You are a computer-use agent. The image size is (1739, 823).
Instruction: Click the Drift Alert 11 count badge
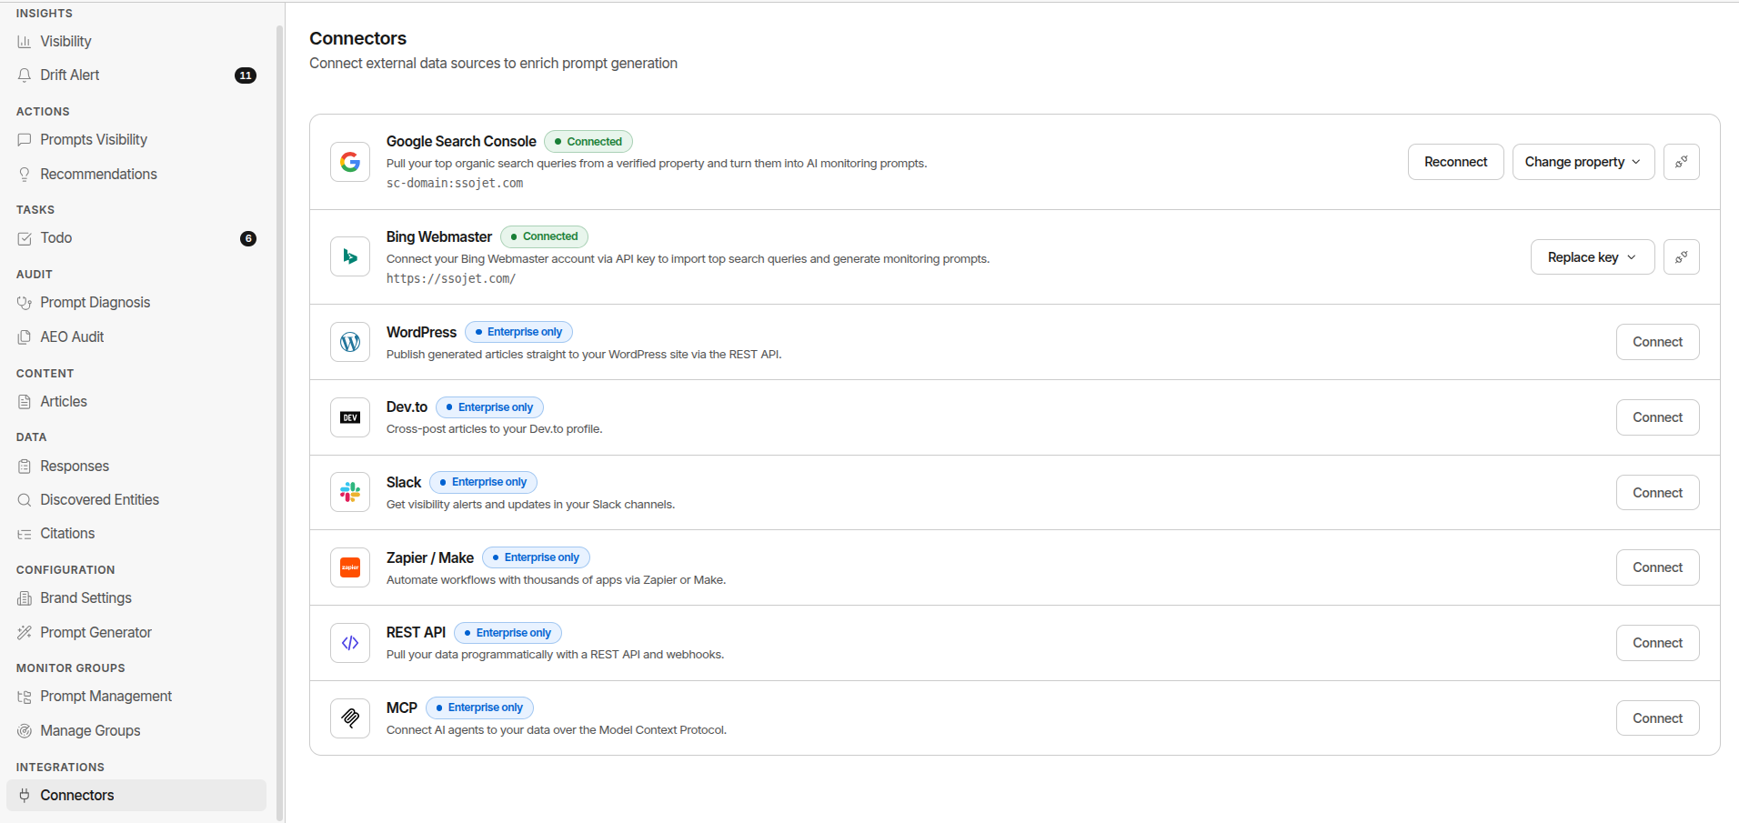point(246,75)
